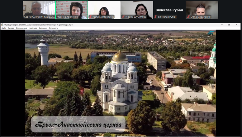Click the channel logo watermark in video corner

pos(211,33)
